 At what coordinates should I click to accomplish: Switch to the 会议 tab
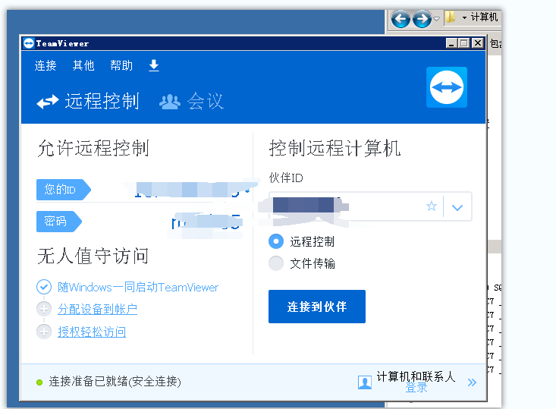pyautogui.click(x=191, y=101)
